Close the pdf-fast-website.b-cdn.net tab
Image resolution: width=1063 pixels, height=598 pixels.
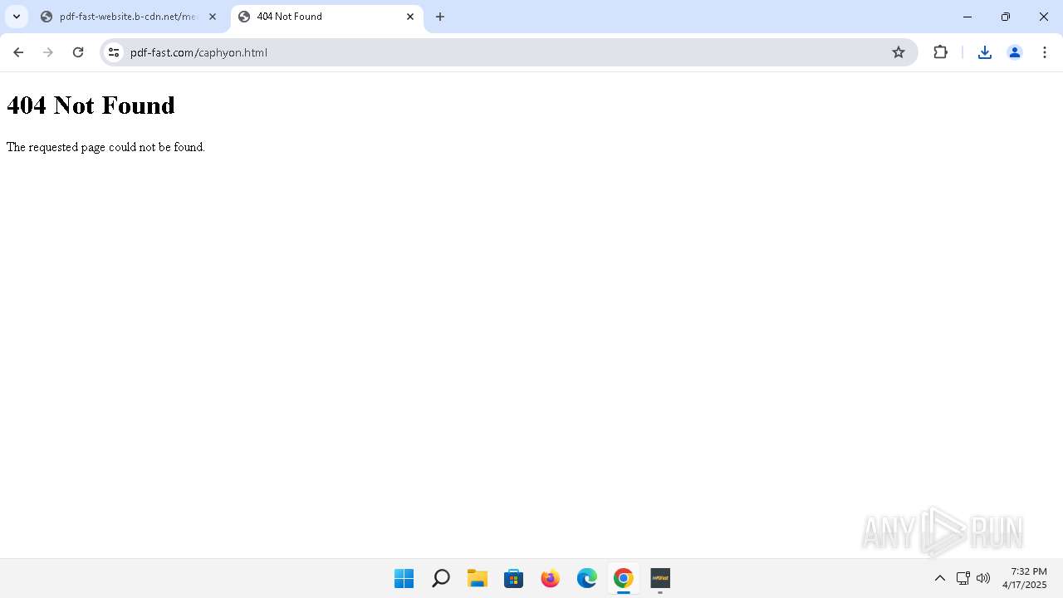coord(213,17)
